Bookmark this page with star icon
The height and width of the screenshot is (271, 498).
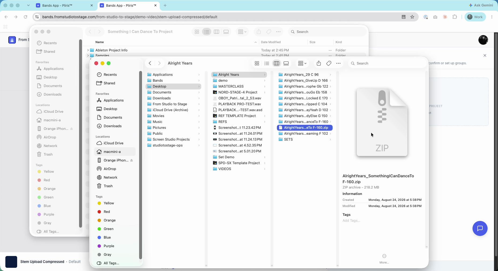point(412,17)
